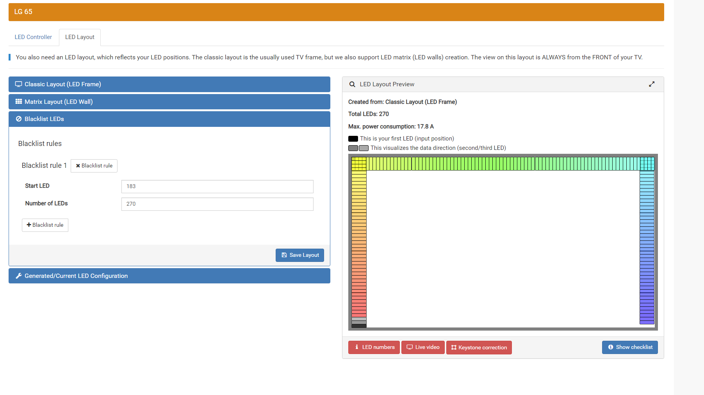Viewport: 704px width, 395px height.
Task: Switch to the LED Controller tab
Action: coord(33,37)
